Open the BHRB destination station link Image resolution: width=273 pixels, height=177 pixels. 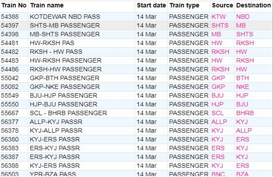coord(245,113)
